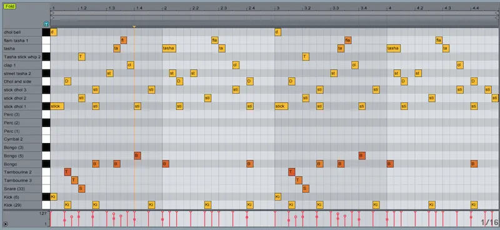Click the 127 maximum velocity label
Screen dimensions: 500x230
point(44,213)
